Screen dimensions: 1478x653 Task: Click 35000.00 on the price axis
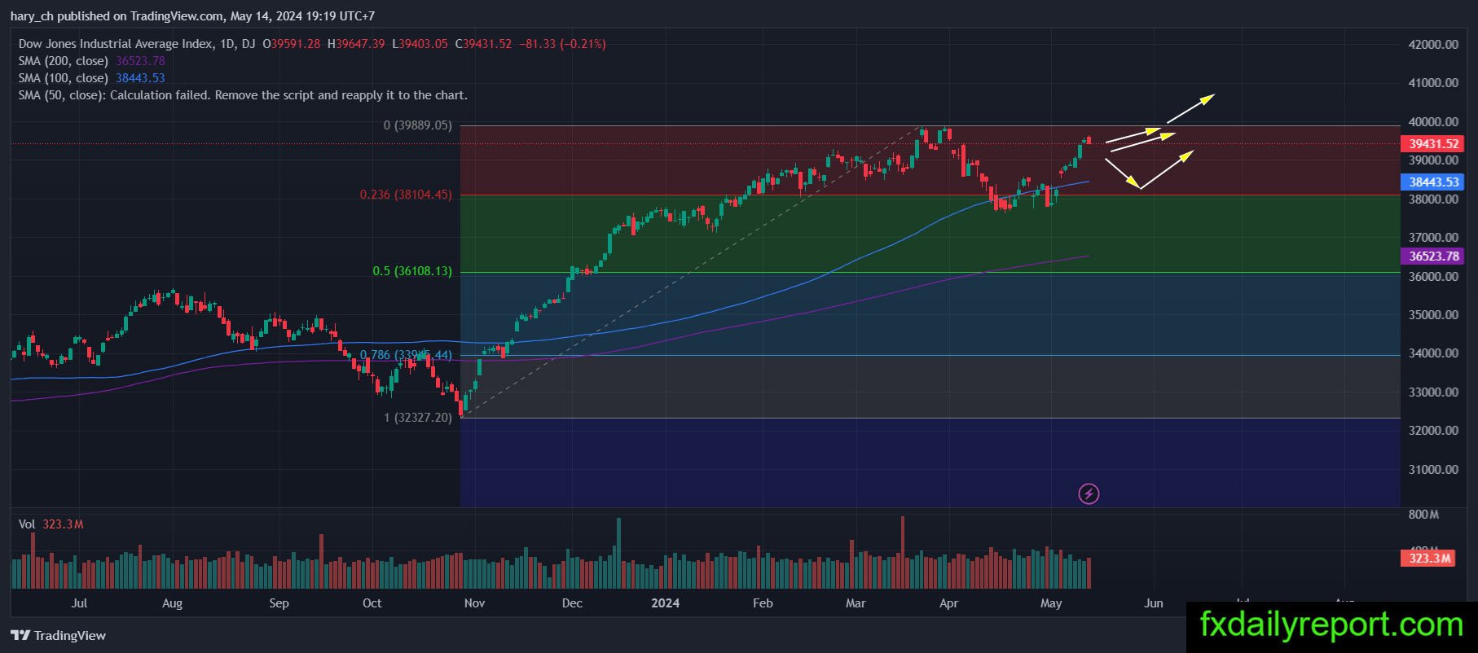[x=1433, y=314]
